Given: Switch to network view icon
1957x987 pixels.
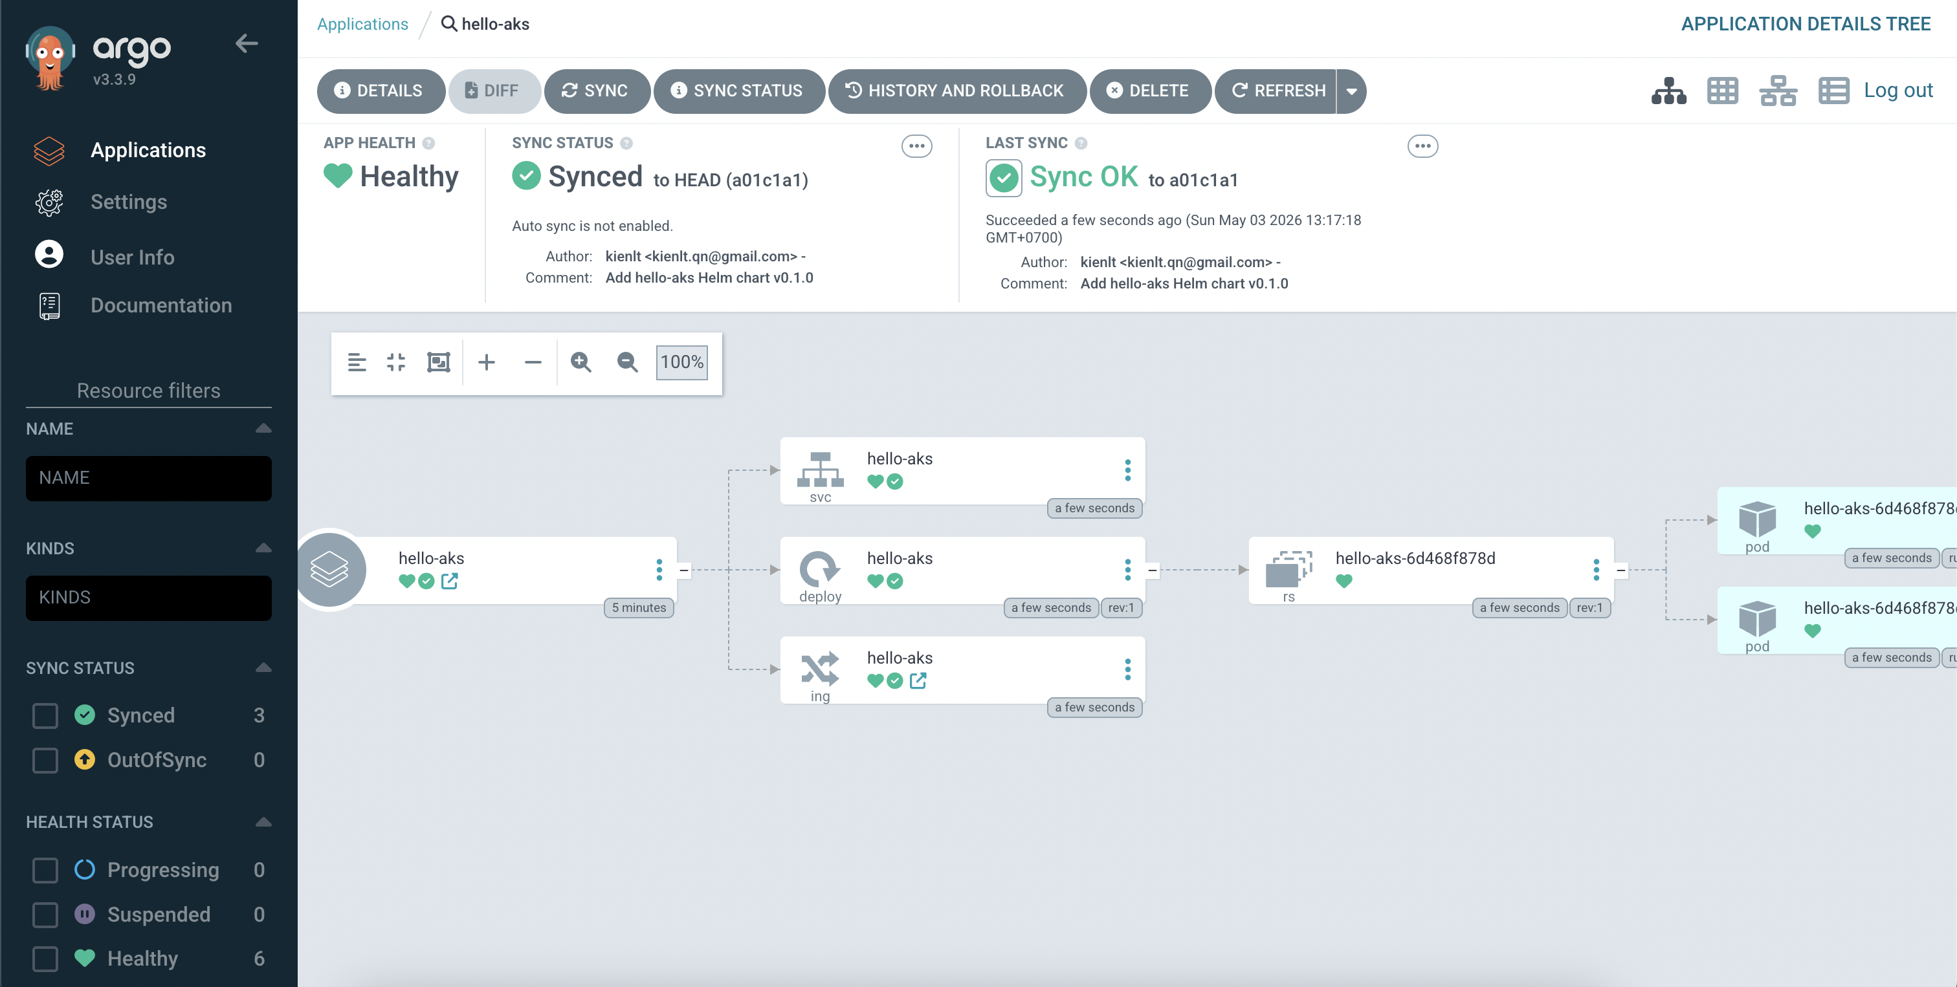Looking at the screenshot, I should pyautogui.click(x=1778, y=91).
